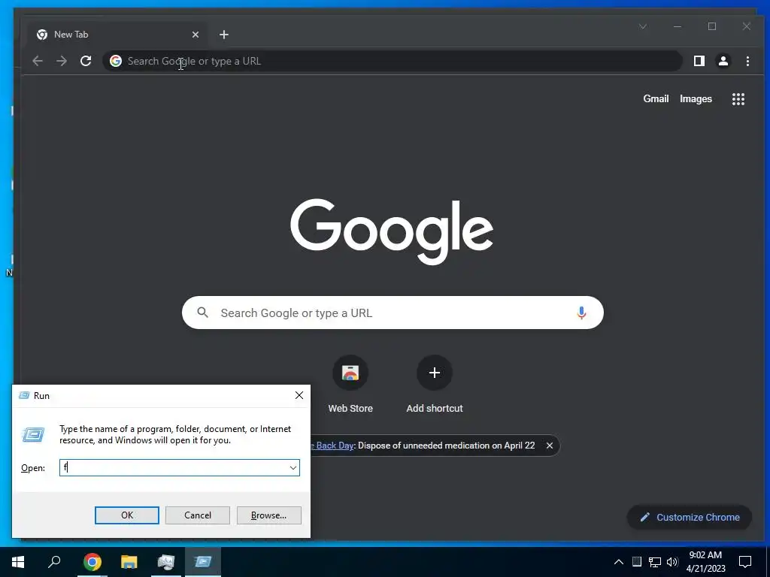The width and height of the screenshot is (770, 577).
Task: Open the Chrome side panel
Action: (x=699, y=61)
